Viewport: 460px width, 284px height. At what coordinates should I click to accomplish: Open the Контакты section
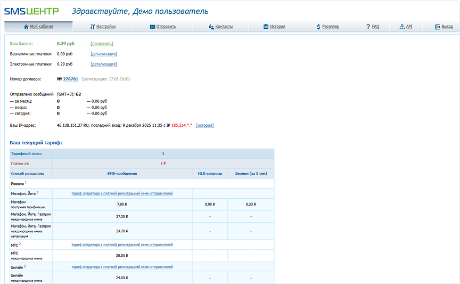(x=224, y=27)
